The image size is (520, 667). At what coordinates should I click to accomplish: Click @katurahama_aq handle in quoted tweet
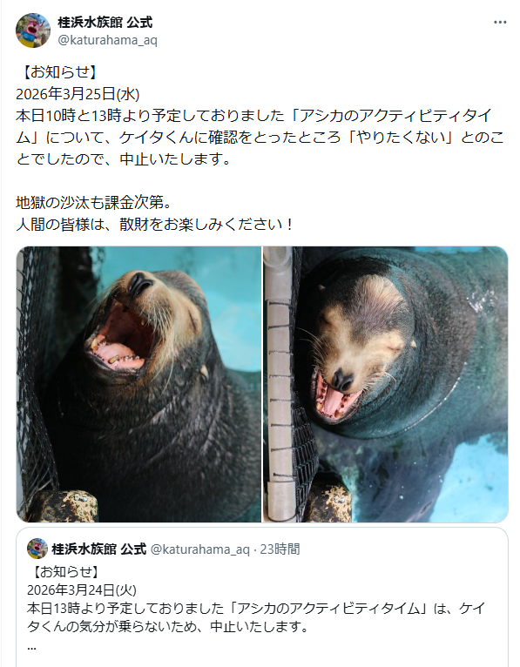pos(200,549)
